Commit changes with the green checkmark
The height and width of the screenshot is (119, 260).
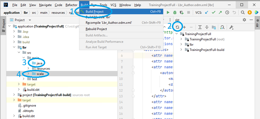pos(214,12)
